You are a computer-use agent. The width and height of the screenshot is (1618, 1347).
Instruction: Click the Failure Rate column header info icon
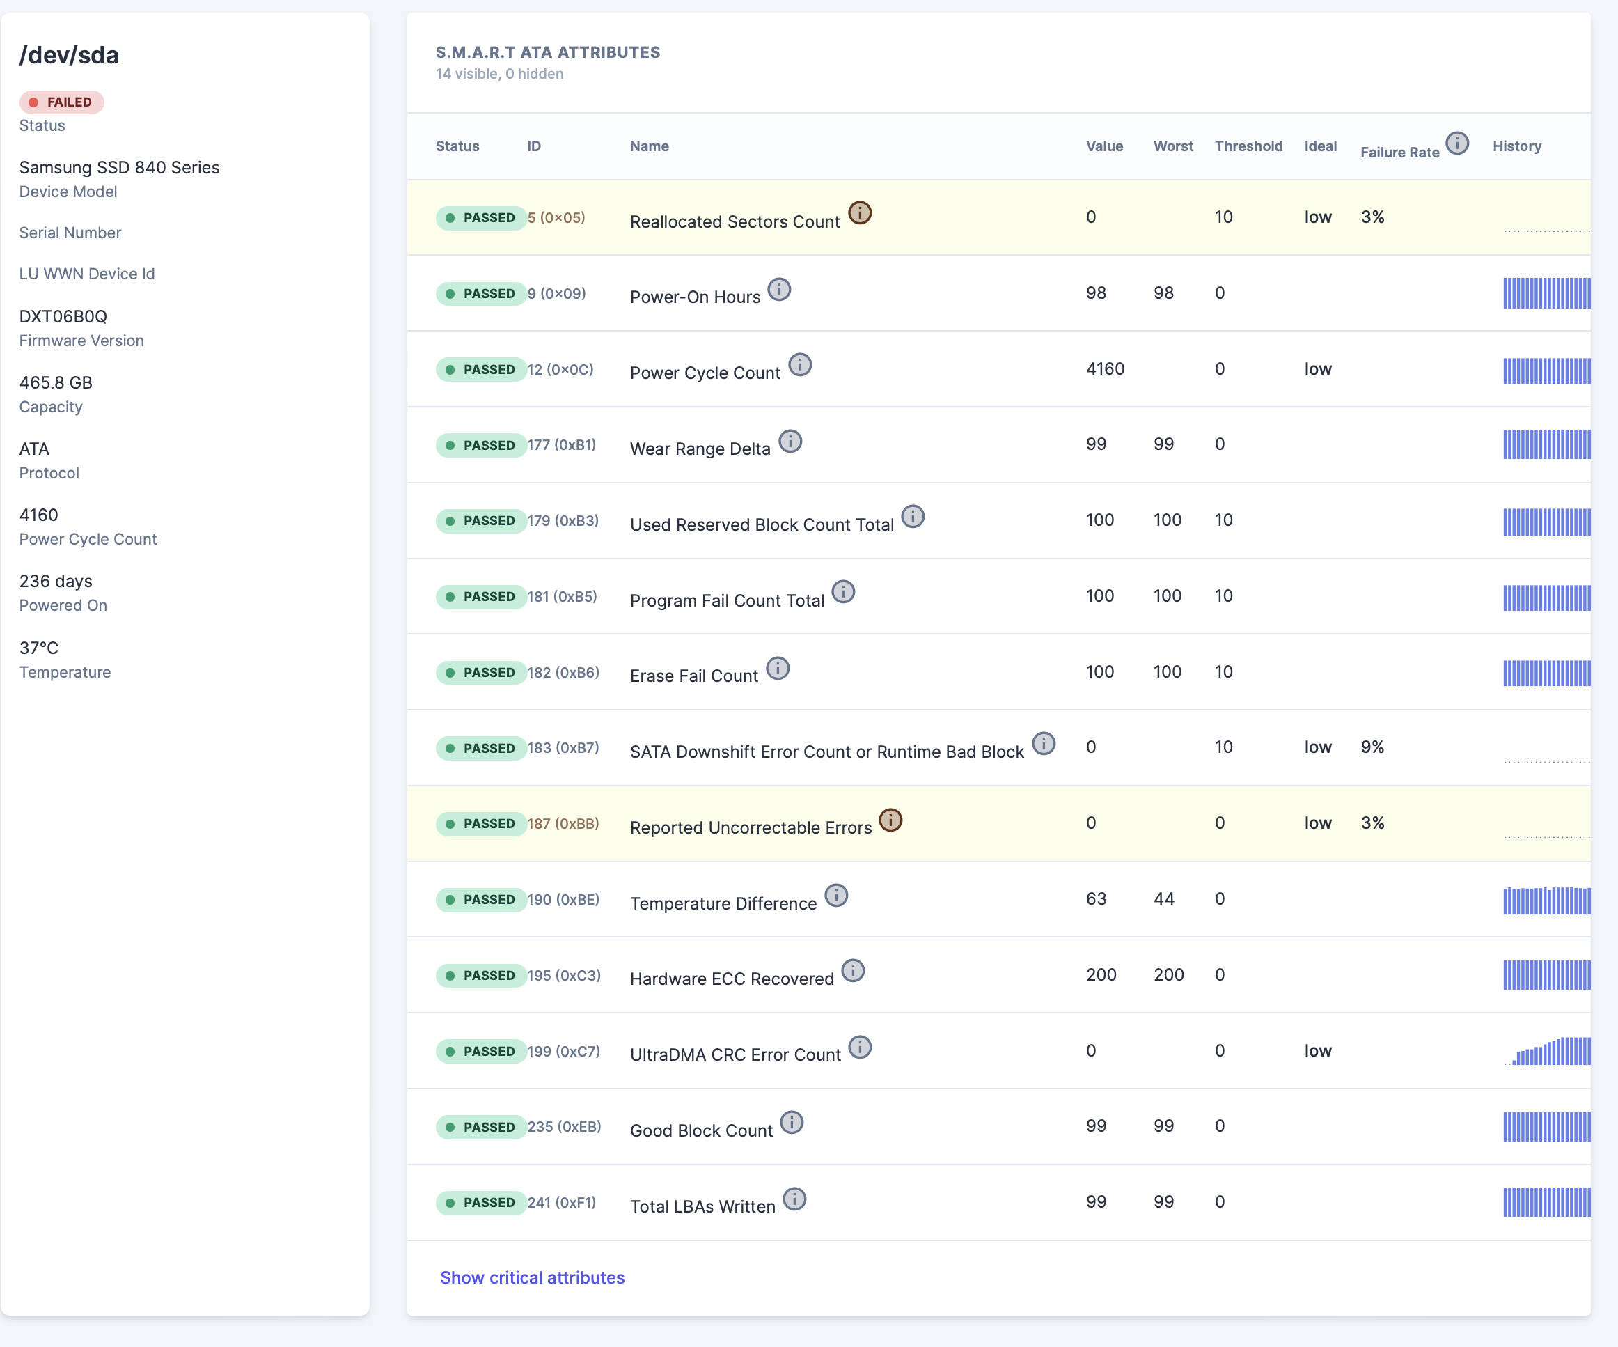pyautogui.click(x=1457, y=143)
